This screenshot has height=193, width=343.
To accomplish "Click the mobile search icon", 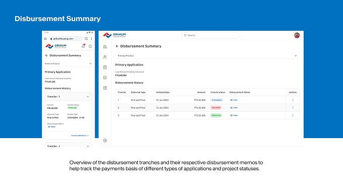I will [90, 46].
